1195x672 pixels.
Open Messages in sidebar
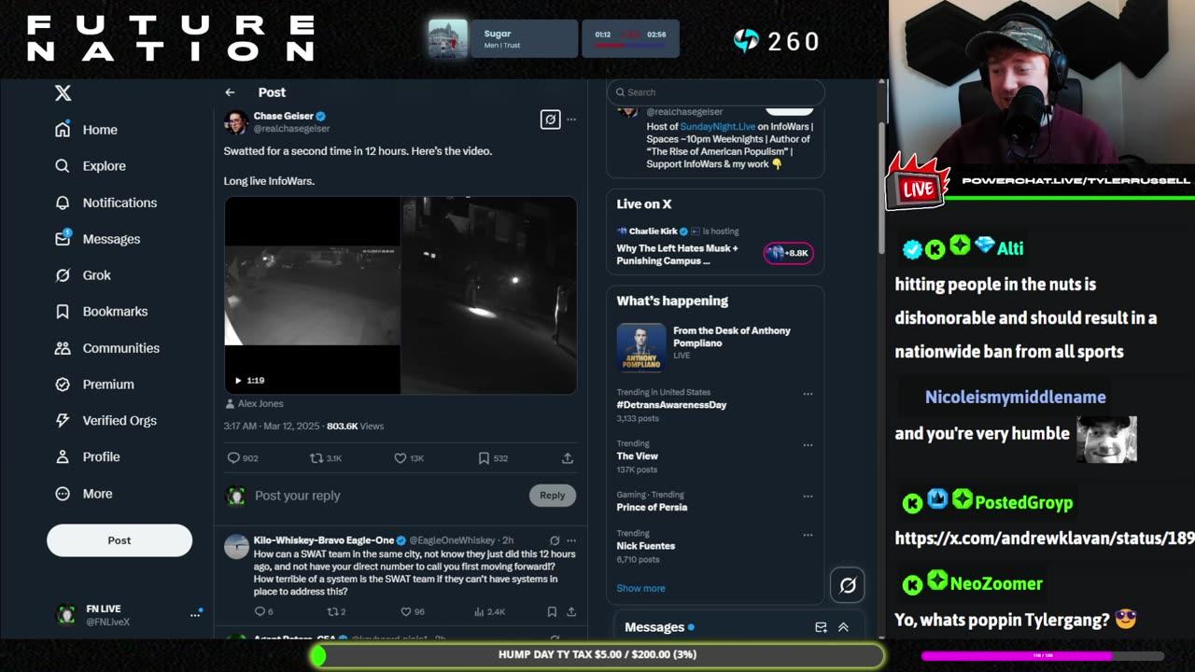click(x=97, y=239)
